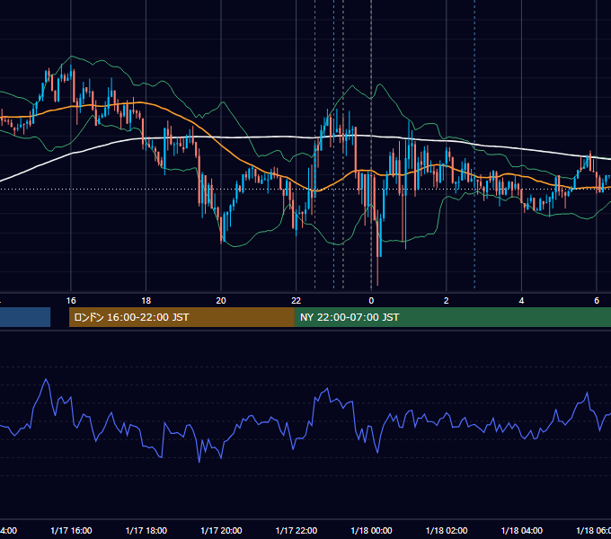This screenshot has height=539, width=611.
Task: Click hour label 4 under the price chart
Action: coord(521,301)
